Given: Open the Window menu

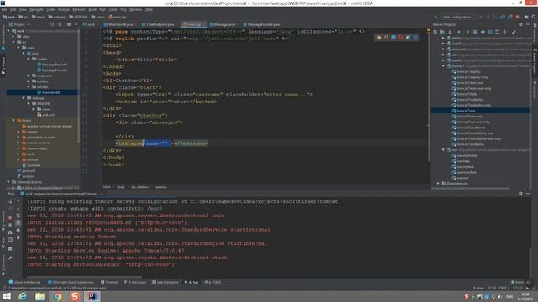Looking at the screenshot, I should [x=136, y=9].
